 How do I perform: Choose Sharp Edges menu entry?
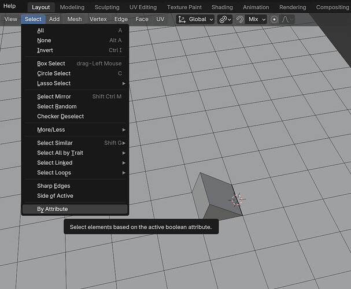pos(75,186)
